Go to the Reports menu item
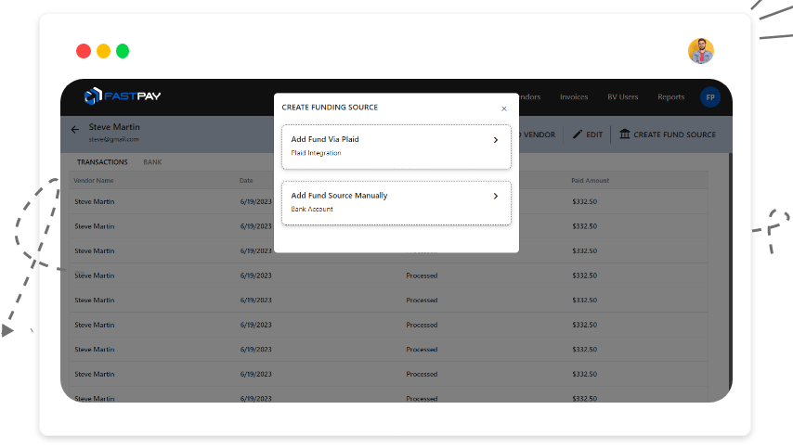The width and height of the screenshot is (793, 448). tap(670, 97)
